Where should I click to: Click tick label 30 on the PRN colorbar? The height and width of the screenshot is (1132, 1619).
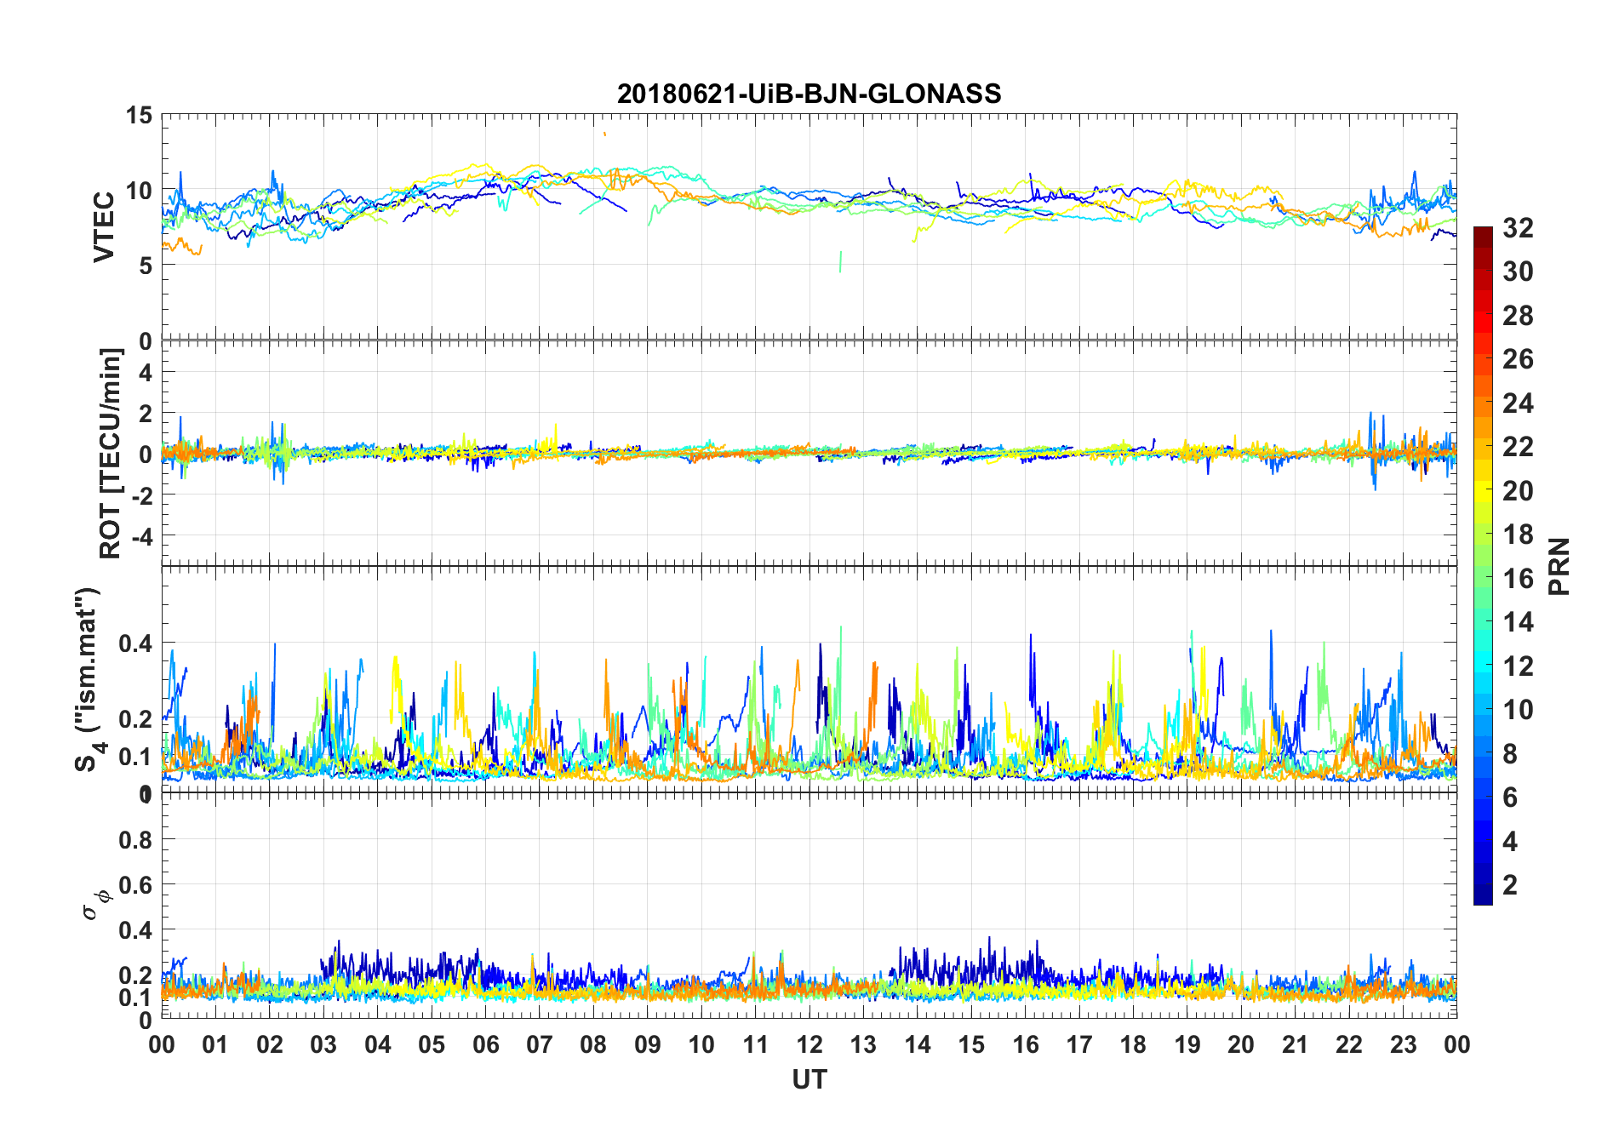tap(1518, 272)
